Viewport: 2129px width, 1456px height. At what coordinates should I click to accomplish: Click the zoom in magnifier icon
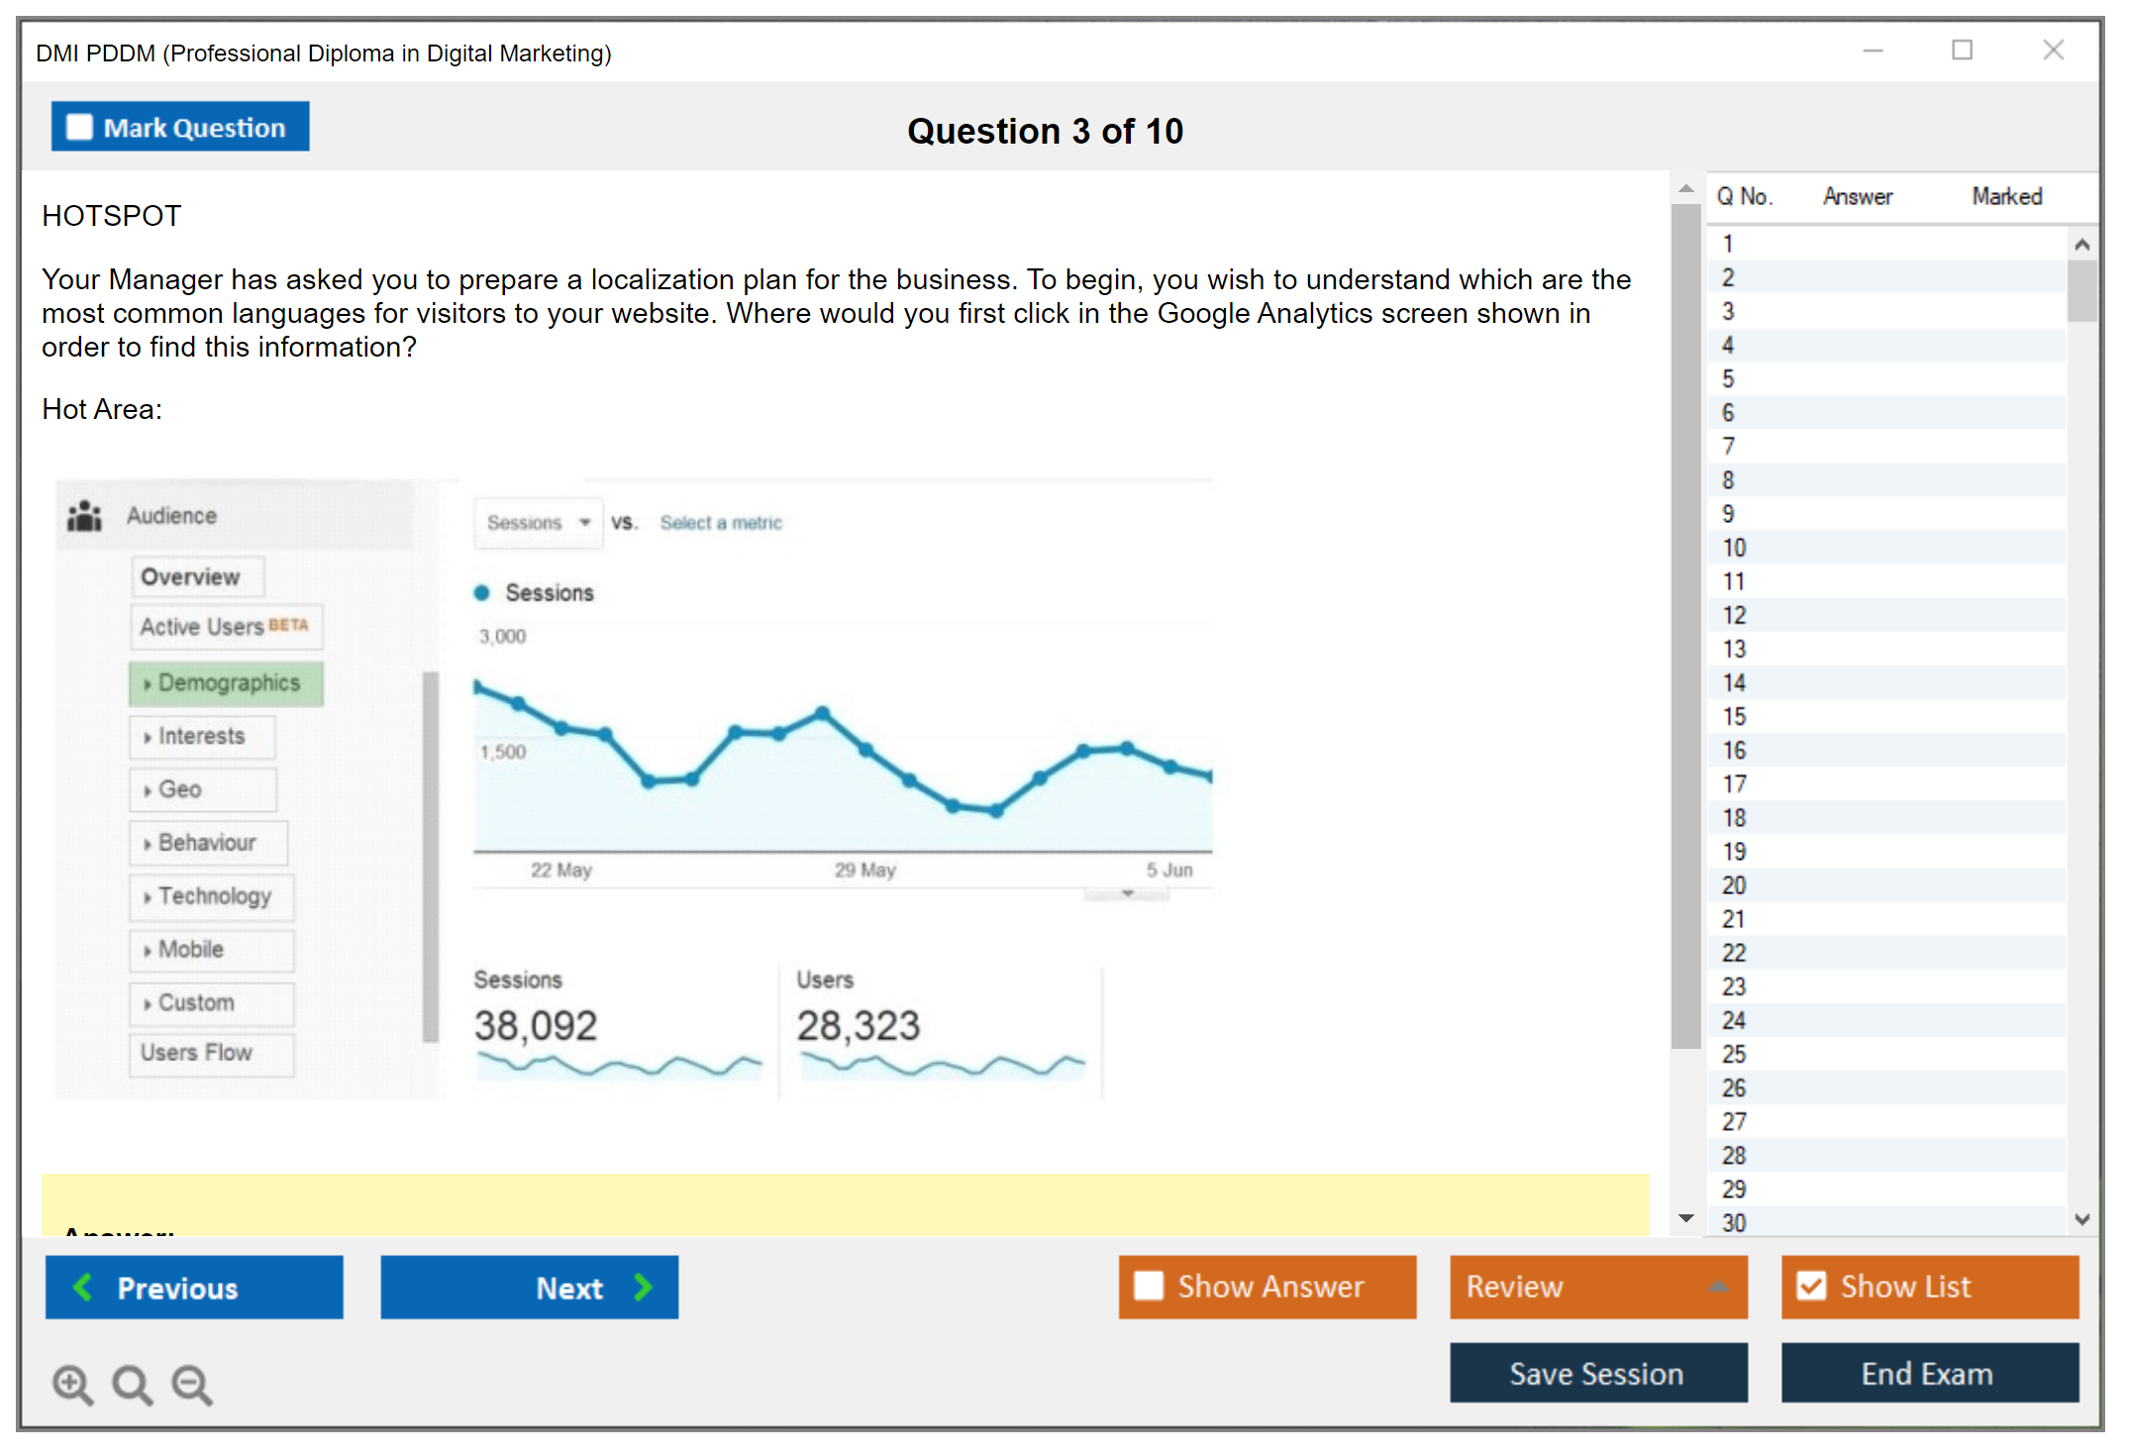pos(72,1384)
